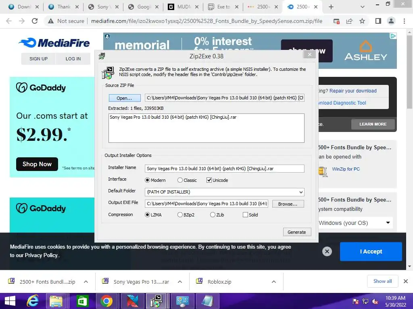Screen dimensions: 413x309
Task: Click the I Accept cookies button
Action: tap(371, 251)
